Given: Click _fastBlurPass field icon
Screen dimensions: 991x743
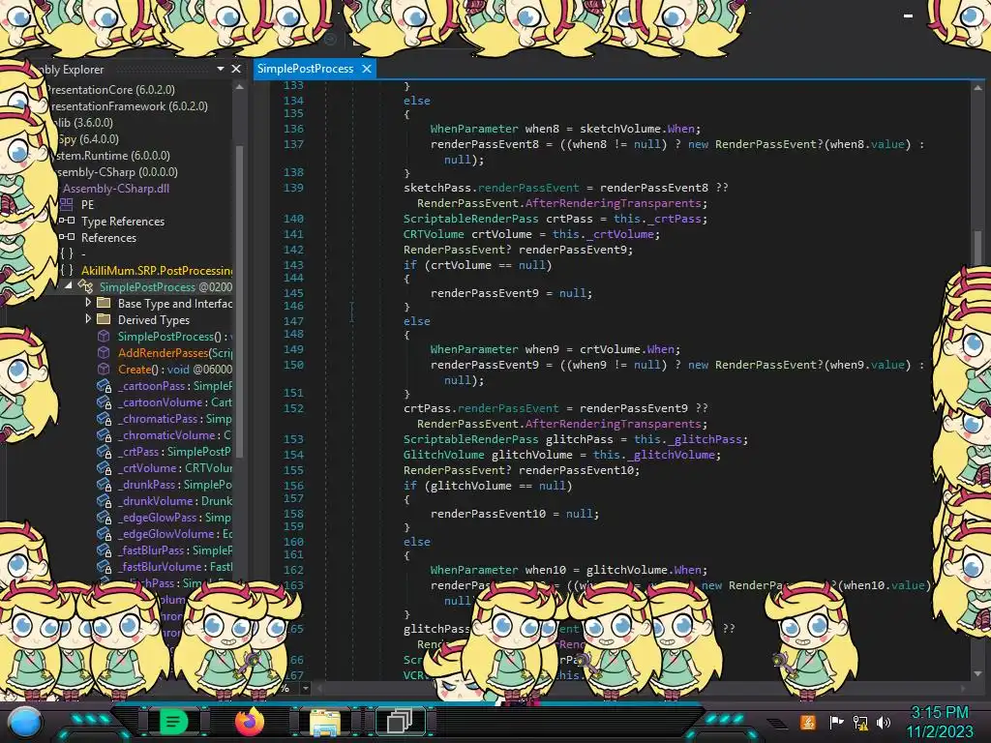Looking at the screenshot, I should point(104,550).
